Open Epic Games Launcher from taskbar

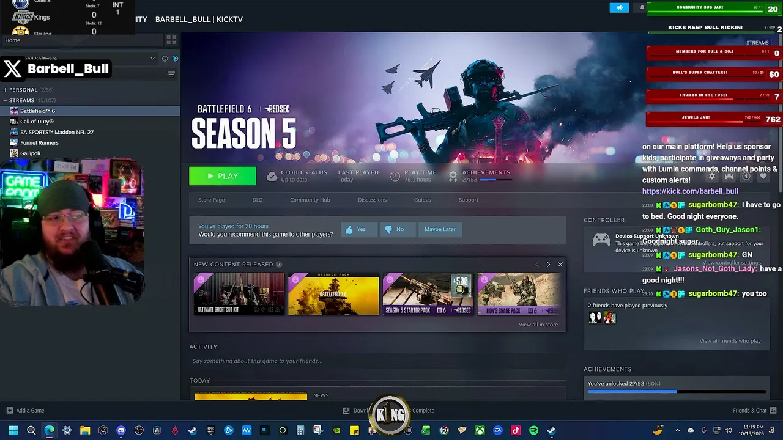pos(210,430)
